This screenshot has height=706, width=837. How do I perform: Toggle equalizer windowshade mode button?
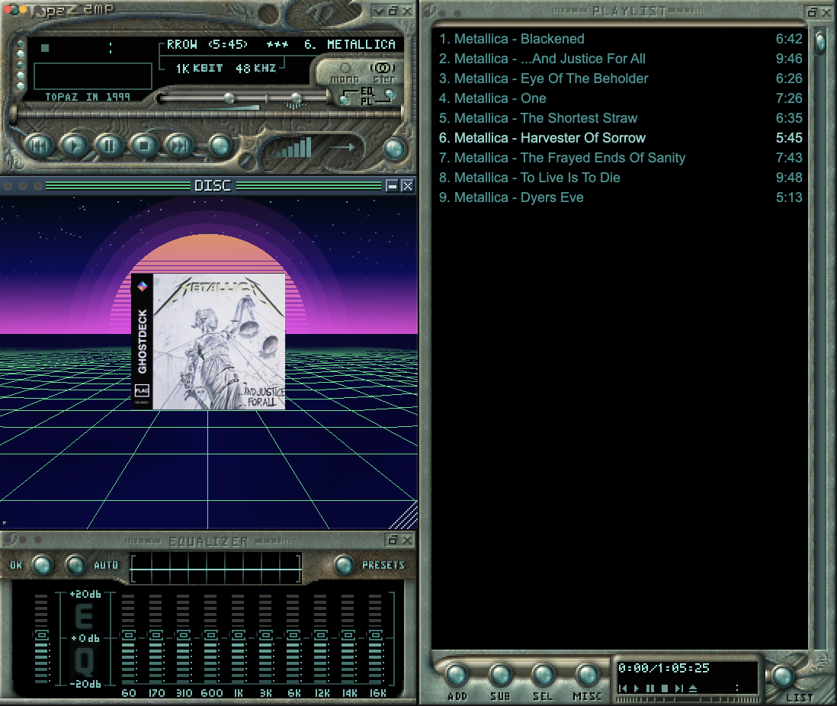[393, 540]
